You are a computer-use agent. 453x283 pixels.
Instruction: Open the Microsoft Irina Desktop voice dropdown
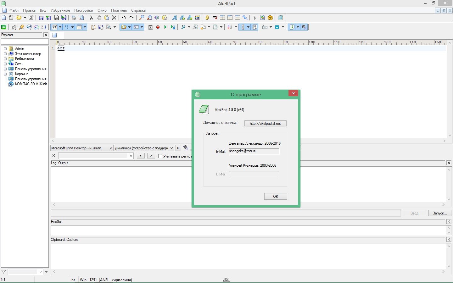coord(82,148)
